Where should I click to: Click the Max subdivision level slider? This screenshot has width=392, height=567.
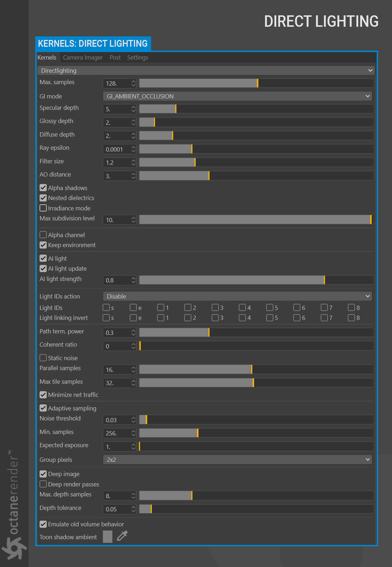[x=256, y=220]
